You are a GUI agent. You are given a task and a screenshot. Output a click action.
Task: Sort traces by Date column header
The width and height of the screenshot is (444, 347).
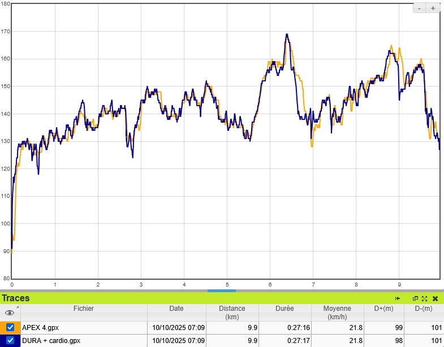point(176,309)
